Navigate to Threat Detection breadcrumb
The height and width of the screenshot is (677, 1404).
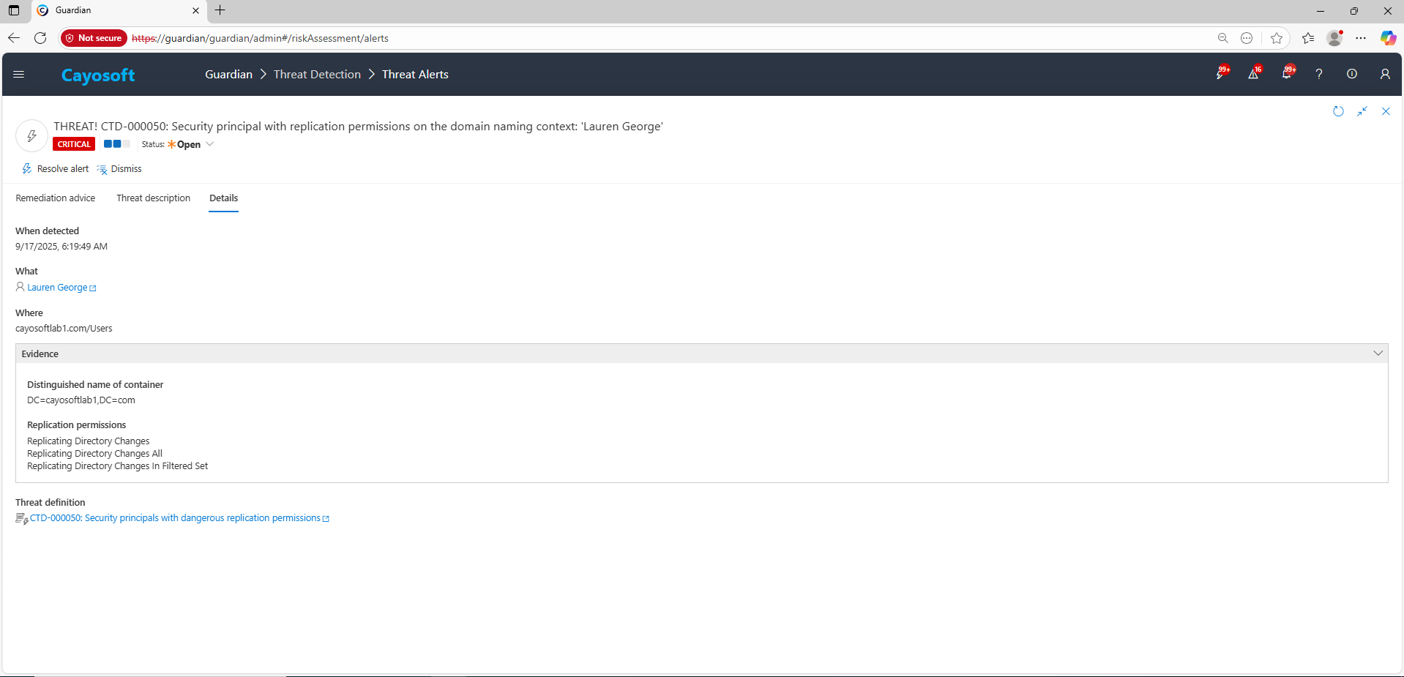point(317,75)
